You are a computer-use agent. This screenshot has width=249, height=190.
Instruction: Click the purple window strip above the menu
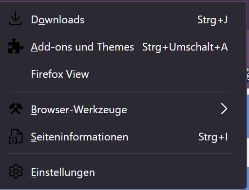tap(124, 0)
